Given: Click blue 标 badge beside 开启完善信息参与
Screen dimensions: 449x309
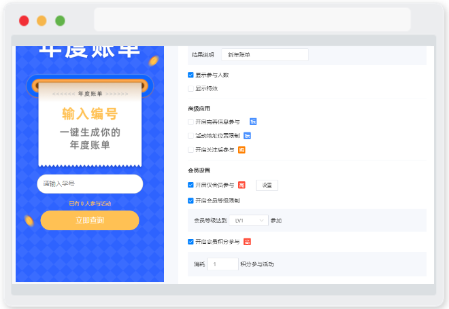Looking at the screenshot, I should point(253,122).
